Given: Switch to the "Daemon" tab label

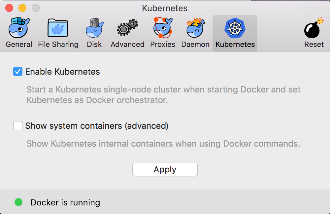Looking at the screenshot, I should click(x=195, y=45).
